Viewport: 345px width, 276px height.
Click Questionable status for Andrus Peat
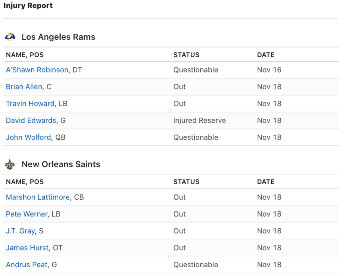pyautogui.click(x=196, y=265)
